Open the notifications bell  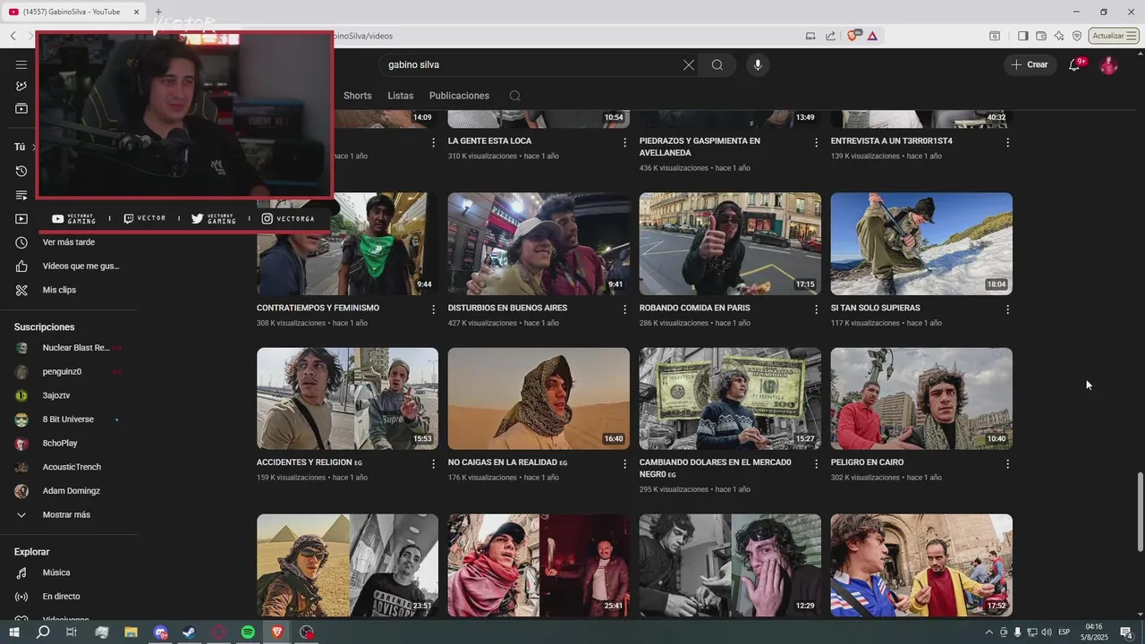click(1075, 64)
